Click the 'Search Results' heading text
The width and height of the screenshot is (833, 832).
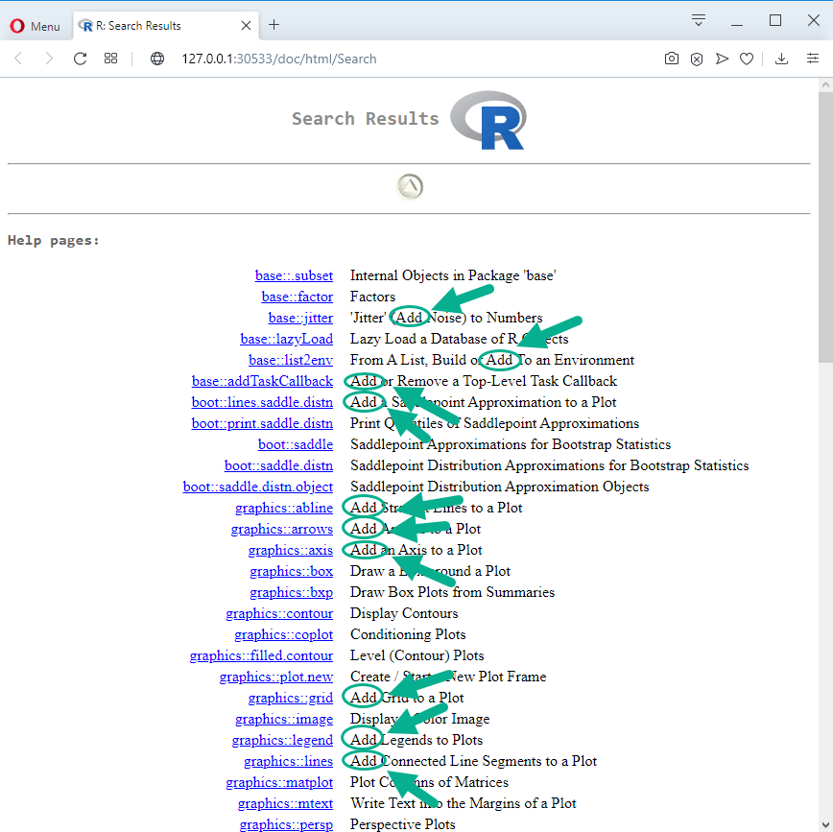(366, 118)
